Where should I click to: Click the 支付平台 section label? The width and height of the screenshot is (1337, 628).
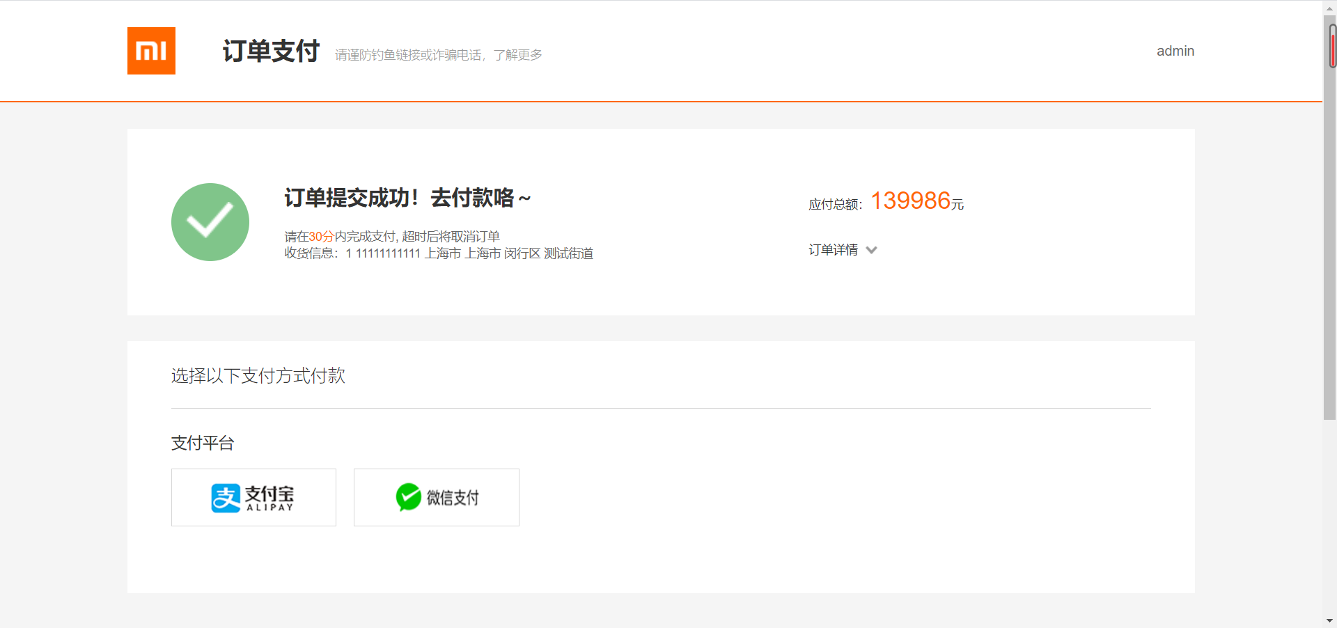coord(203,443)
